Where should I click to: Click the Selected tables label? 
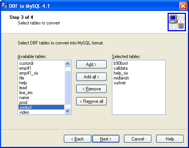tap(126, 56)
